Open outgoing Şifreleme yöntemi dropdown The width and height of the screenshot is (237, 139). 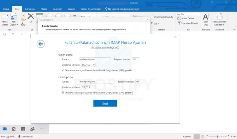[88, 87]
